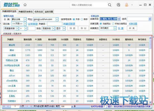
Task: Switch to 关键词即时监控 tab
Action: 9,11
